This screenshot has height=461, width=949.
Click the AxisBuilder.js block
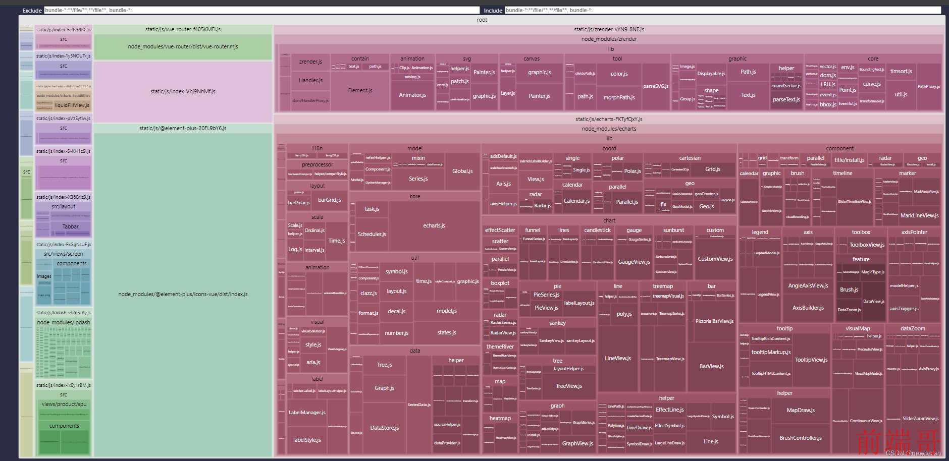[808, 308]
